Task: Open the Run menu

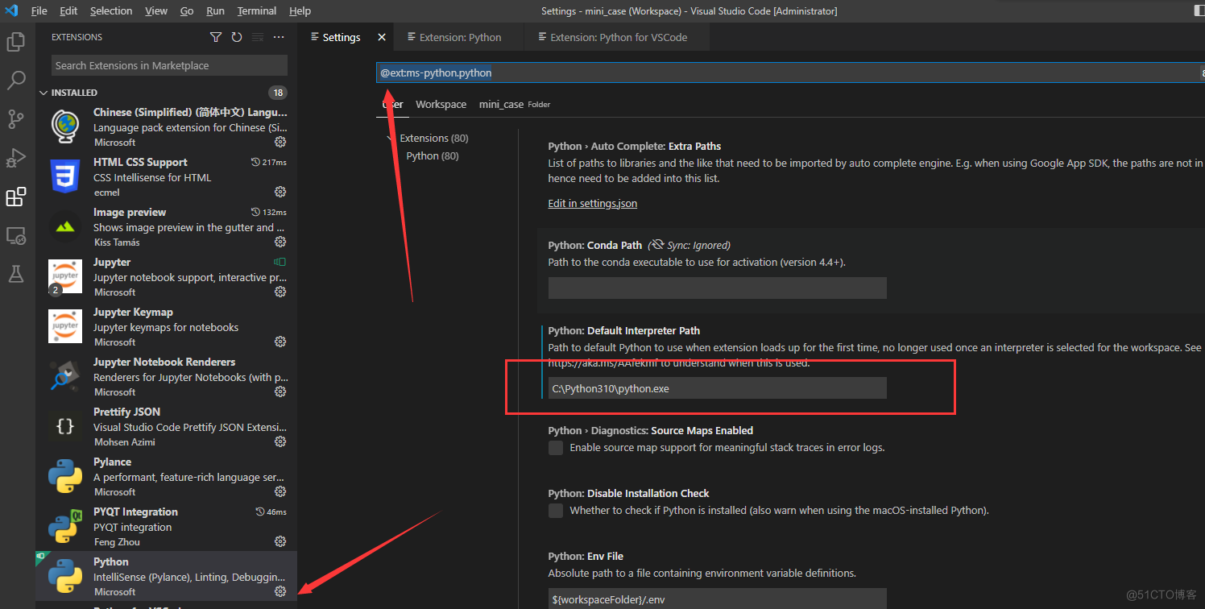Action: (x=215, y=10)
